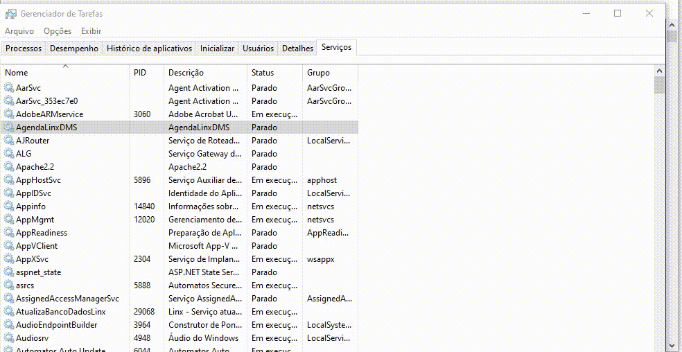Sort services by Grupo column header

pos(330,73)
